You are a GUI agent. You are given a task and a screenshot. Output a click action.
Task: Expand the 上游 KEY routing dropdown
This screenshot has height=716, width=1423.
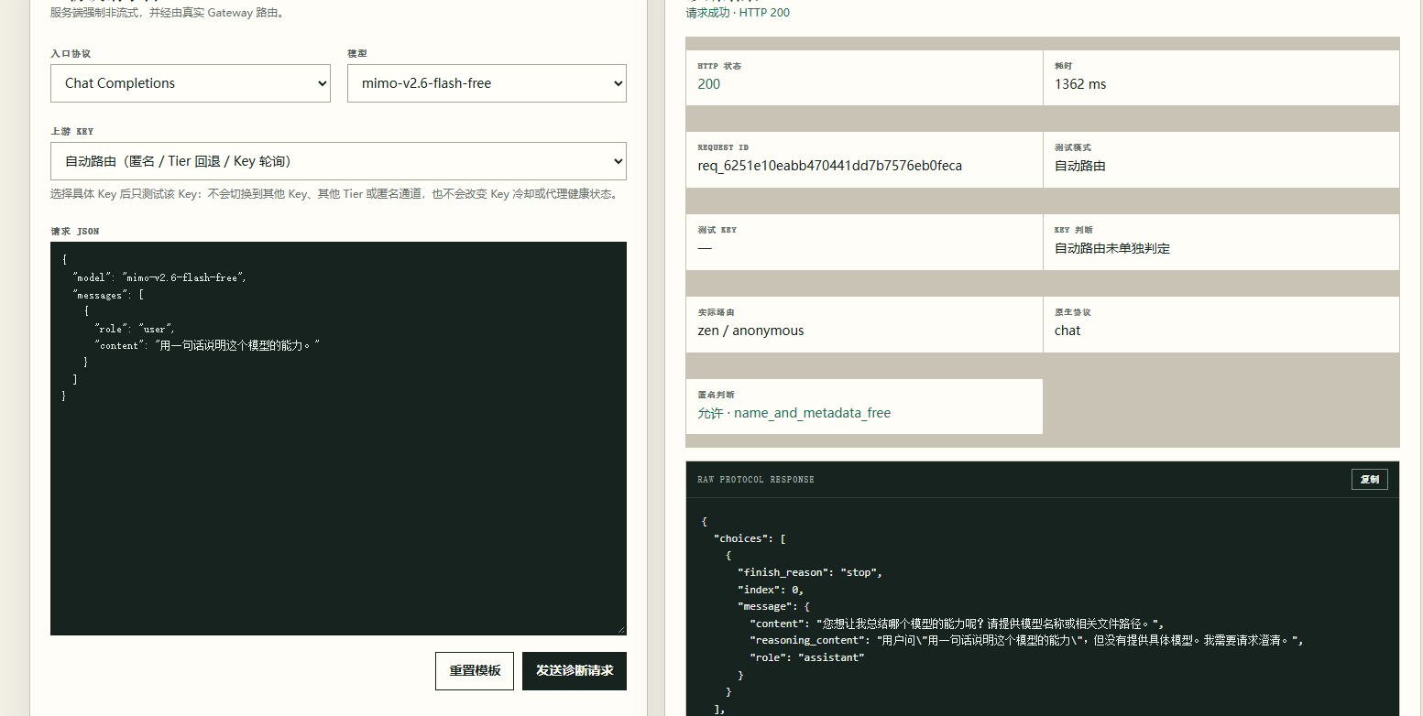click(338, 161)
